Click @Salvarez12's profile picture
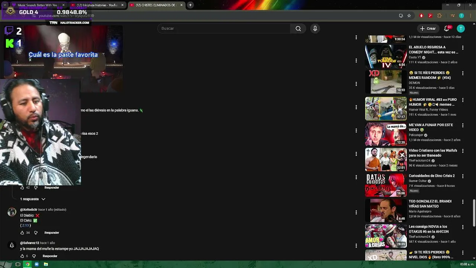This screenshot has height=268, width=476. pyautogui.click(x=12, y=245)
